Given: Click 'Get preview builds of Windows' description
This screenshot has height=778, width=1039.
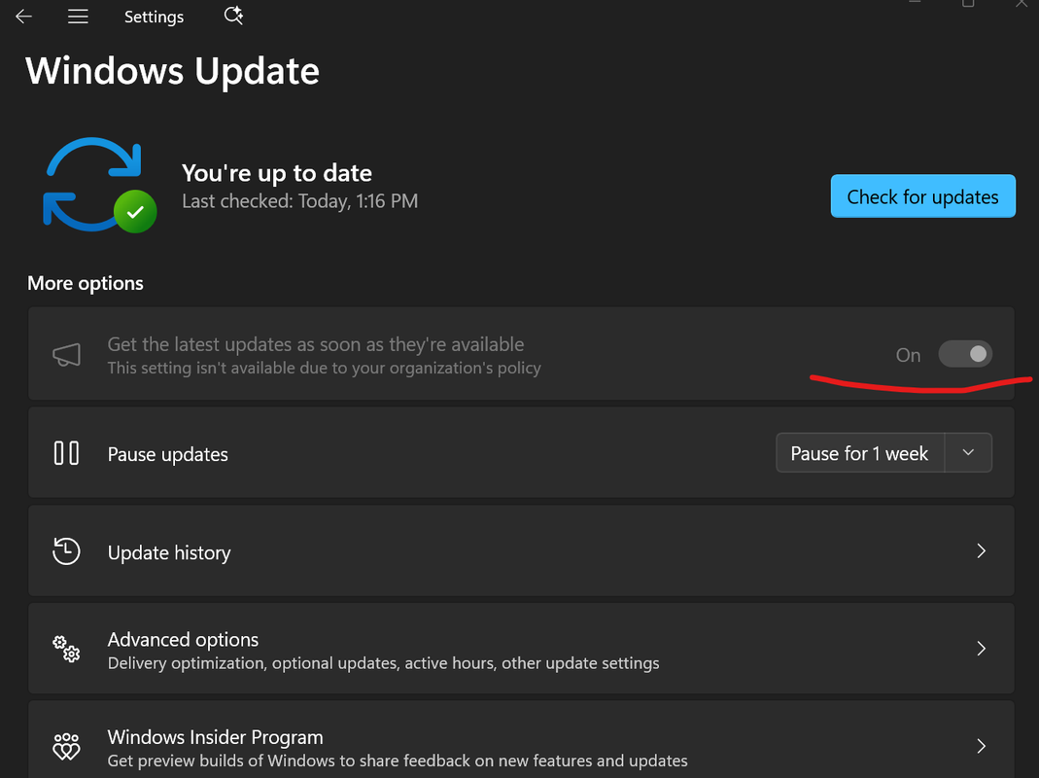Looking at the screenshot, I should tap(398, 760).
